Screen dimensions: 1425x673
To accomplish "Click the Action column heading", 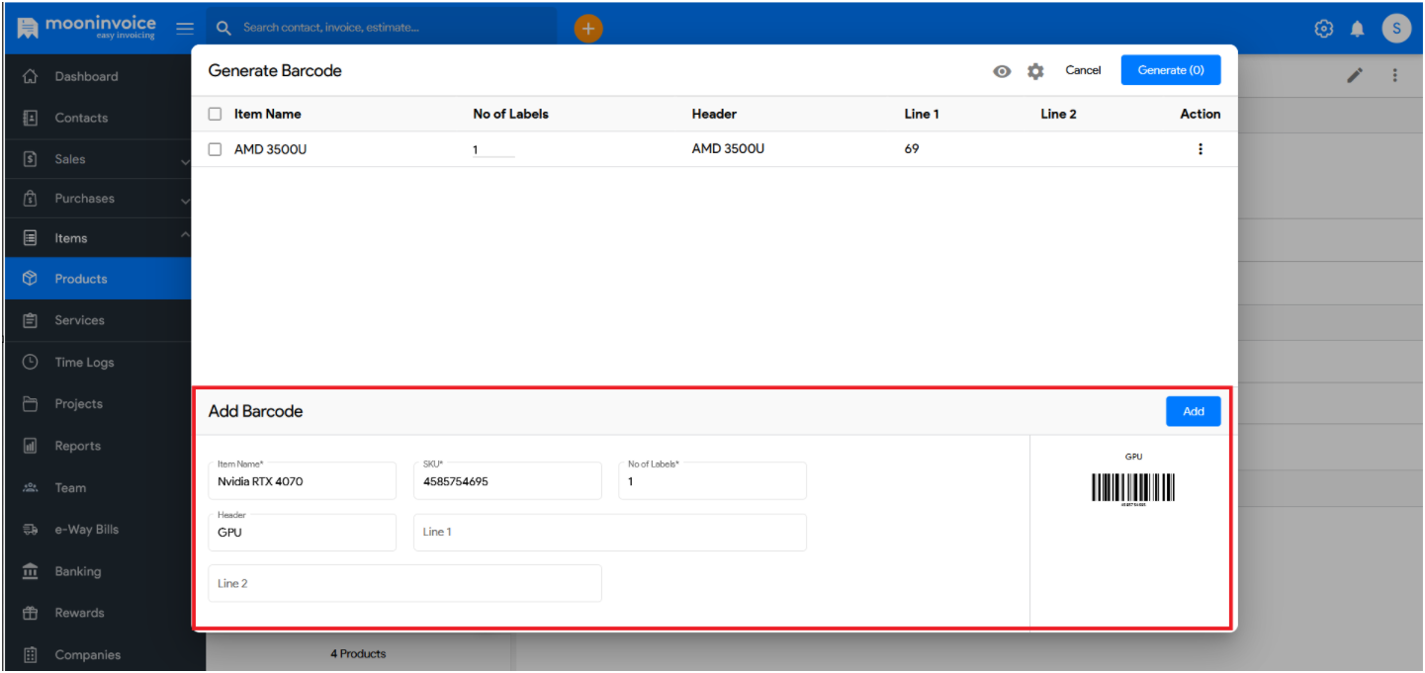I will coord(1201,114).
